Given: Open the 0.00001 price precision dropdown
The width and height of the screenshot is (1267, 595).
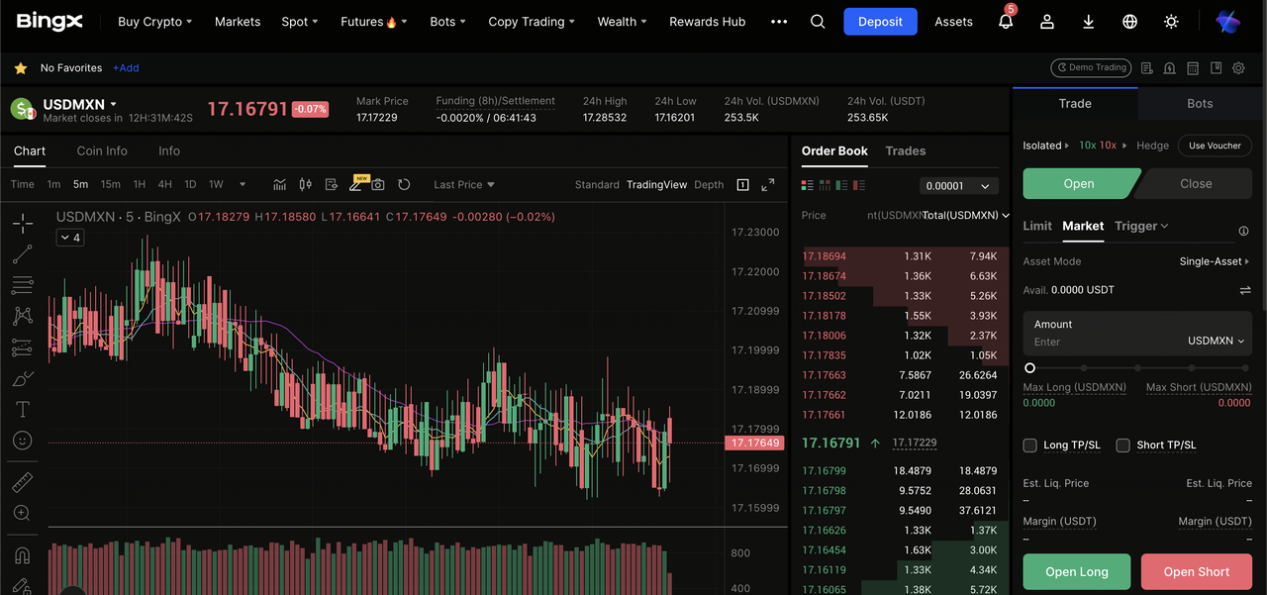Looking at the screenshot, I should pyautogui.click(x=958, y=186).
